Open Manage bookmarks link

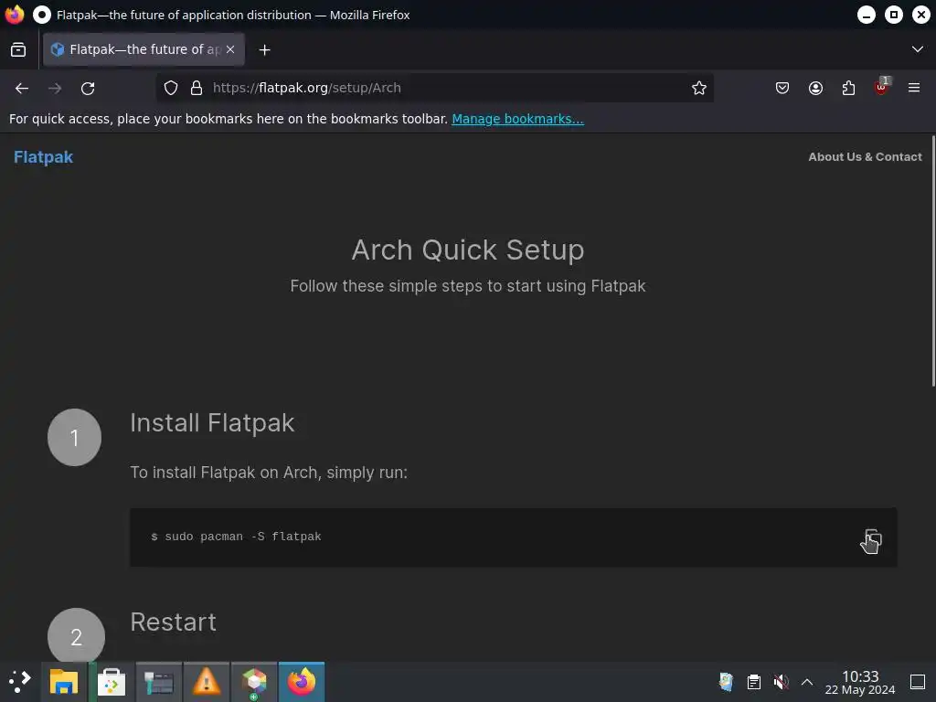[x=517, y=119]
